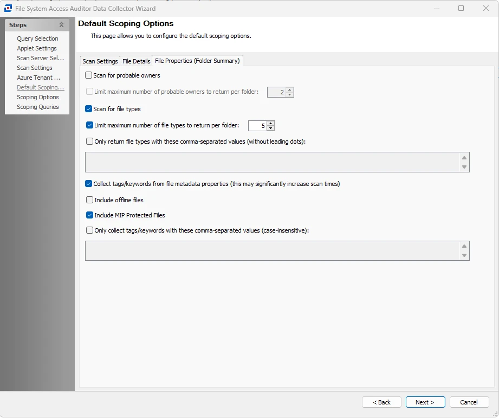The height and width of the screenshot is (418, 499).
Task: Uncheck Include MIP Protected Files
Action: point(90,215)
